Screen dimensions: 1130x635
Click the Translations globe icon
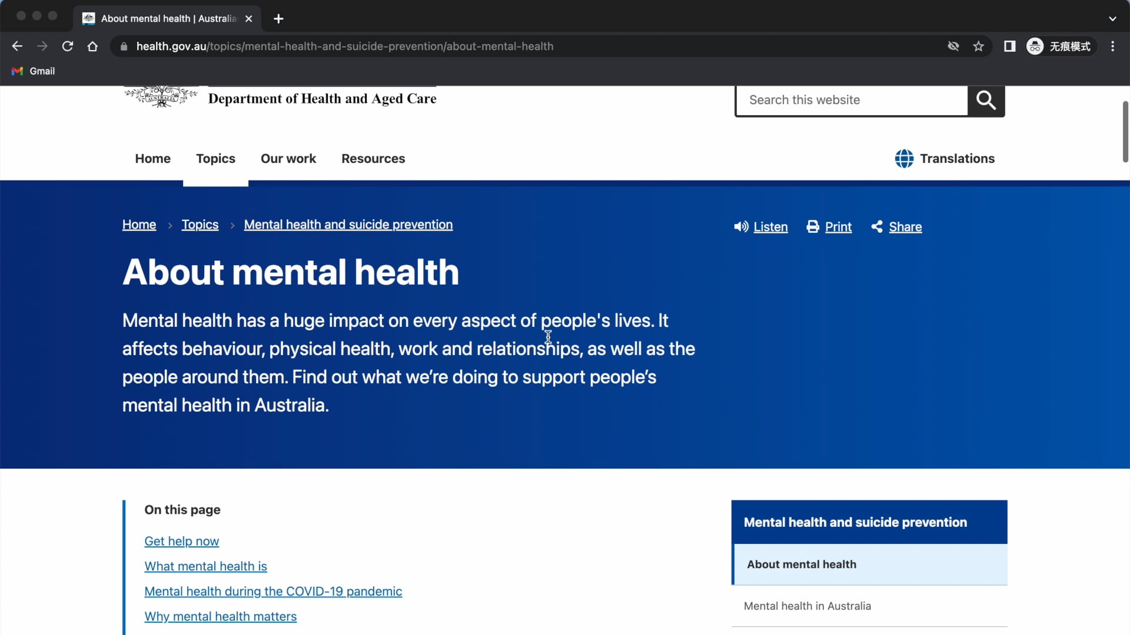[905, 158]
